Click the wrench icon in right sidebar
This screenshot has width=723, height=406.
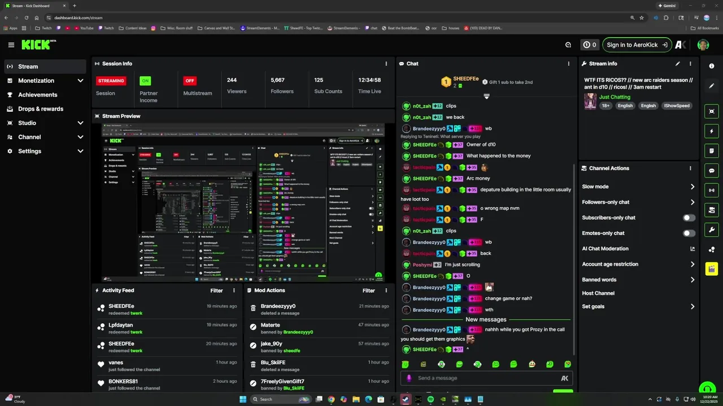click(x=712, y=230)
